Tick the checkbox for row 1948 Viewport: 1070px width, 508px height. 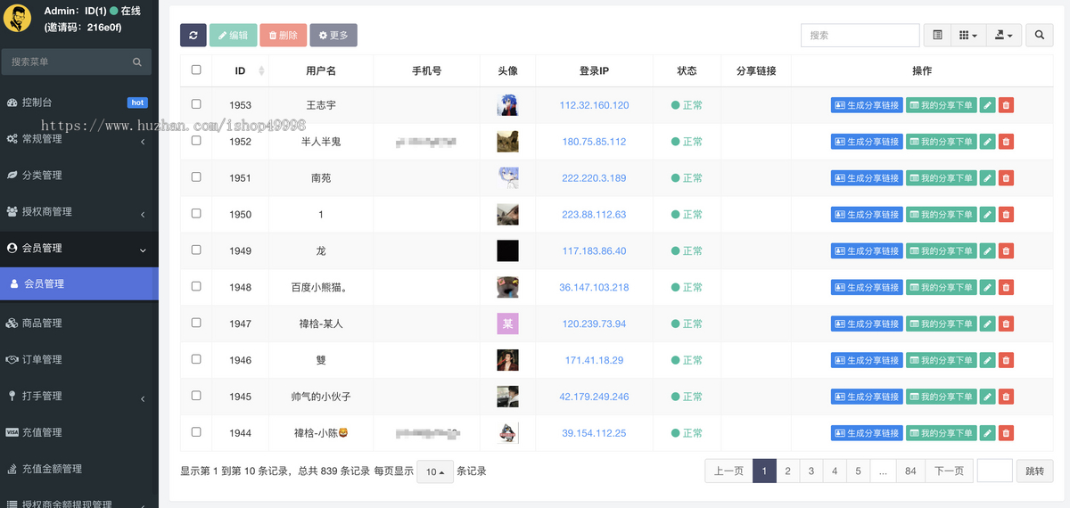[196, 287]
